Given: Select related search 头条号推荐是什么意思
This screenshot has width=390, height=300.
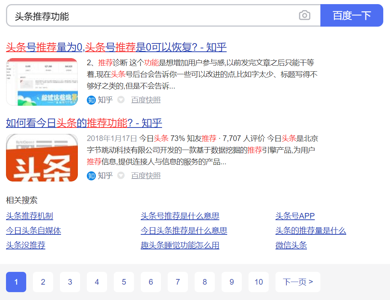Looking at the screenshot, I should pos(180,216).
